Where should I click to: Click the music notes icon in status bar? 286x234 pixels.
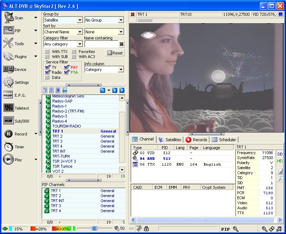click(279, 229)
